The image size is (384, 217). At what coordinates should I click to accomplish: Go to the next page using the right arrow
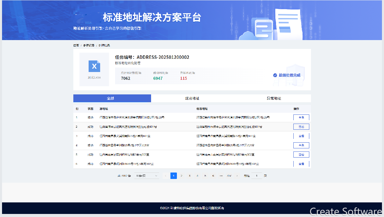(237, 176)
